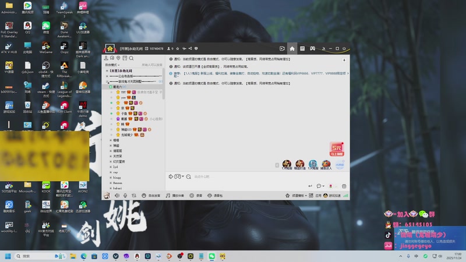Select user TDT in channel member list
Screen dimensions: 466x262
123,92
